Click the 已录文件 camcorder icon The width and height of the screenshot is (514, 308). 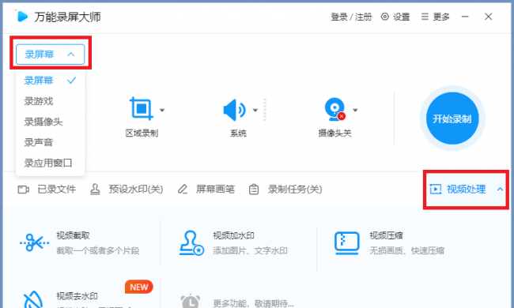coord(23,190)
